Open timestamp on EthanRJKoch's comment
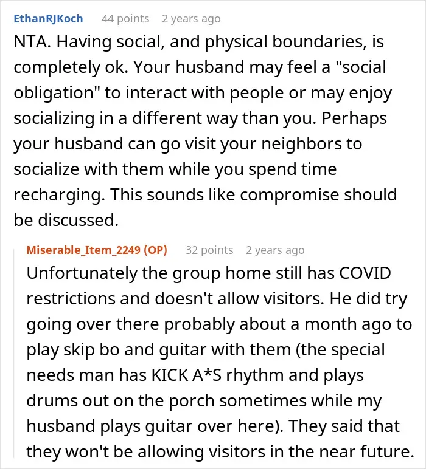Viewport: 426px width, 469px height. [x=191, y=19]
